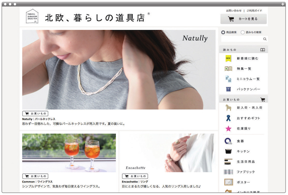Click the framed poster icon beside ポスター
The height and width of the screenshot is (195, 288).
click(228, 182)
